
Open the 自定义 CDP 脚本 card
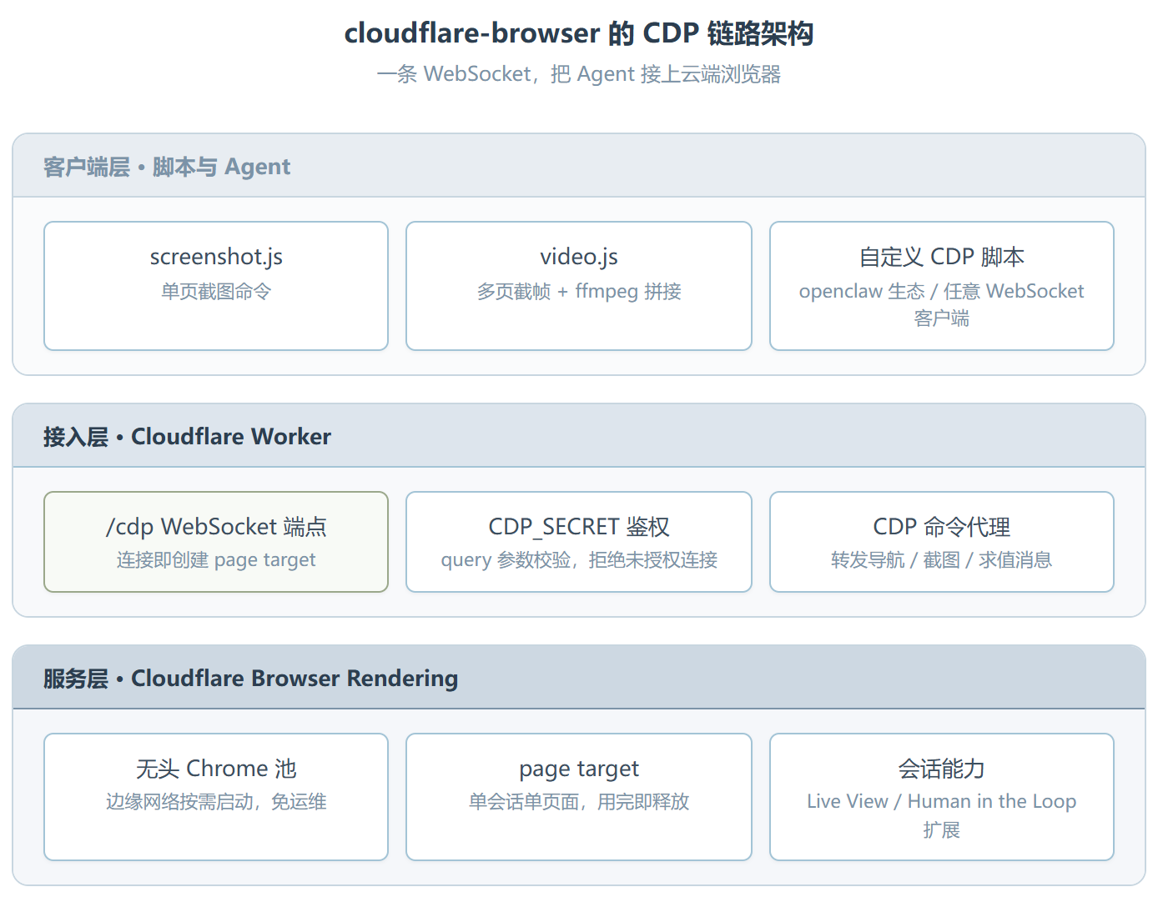click(942, 286)
